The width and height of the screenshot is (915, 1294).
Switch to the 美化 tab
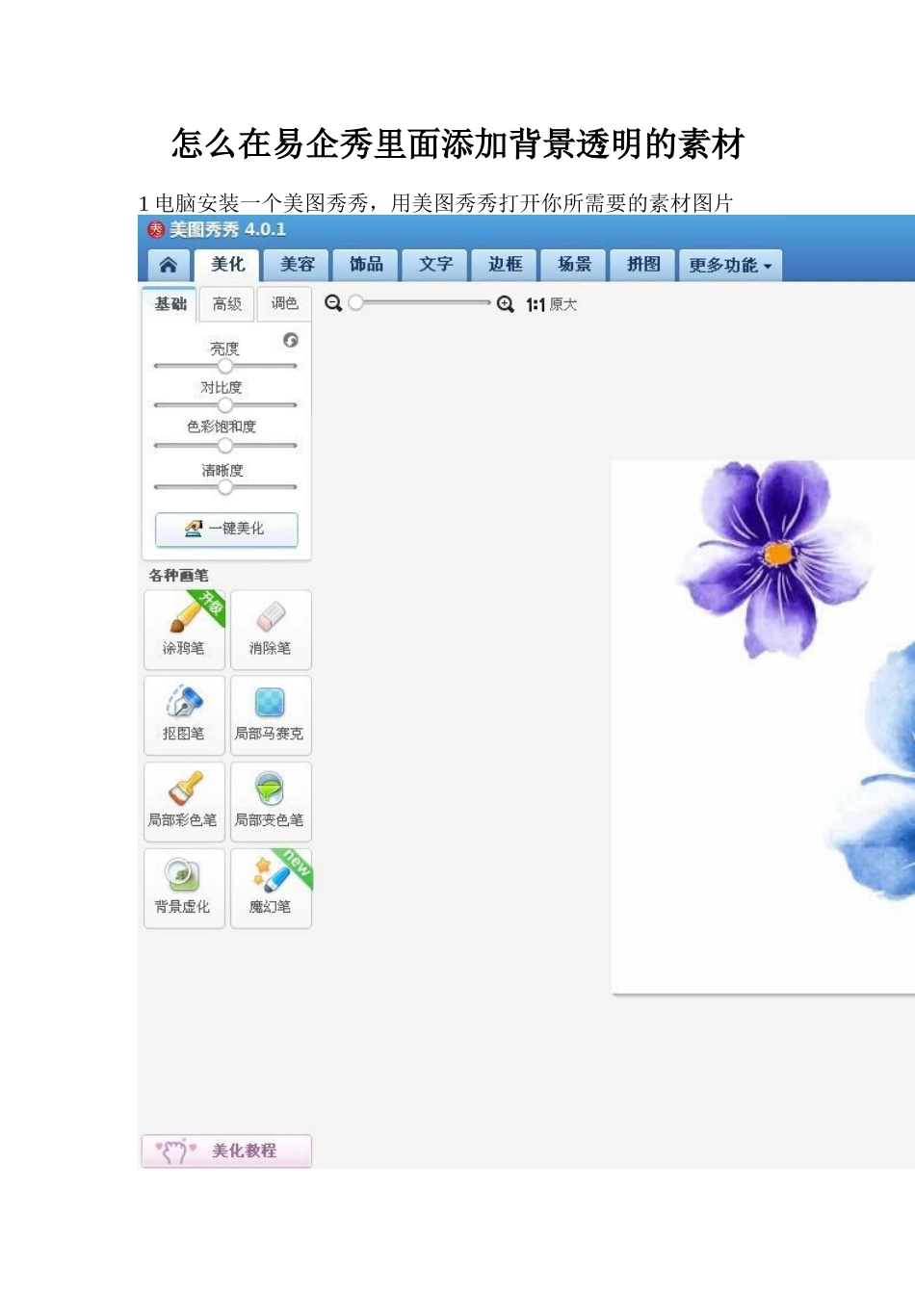click(x=228, y=265)
